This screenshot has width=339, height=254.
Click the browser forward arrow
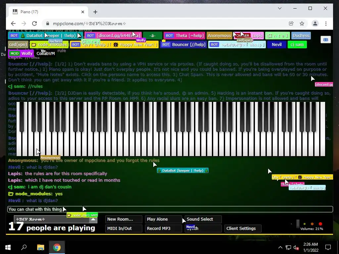click(x=24, y=23)
